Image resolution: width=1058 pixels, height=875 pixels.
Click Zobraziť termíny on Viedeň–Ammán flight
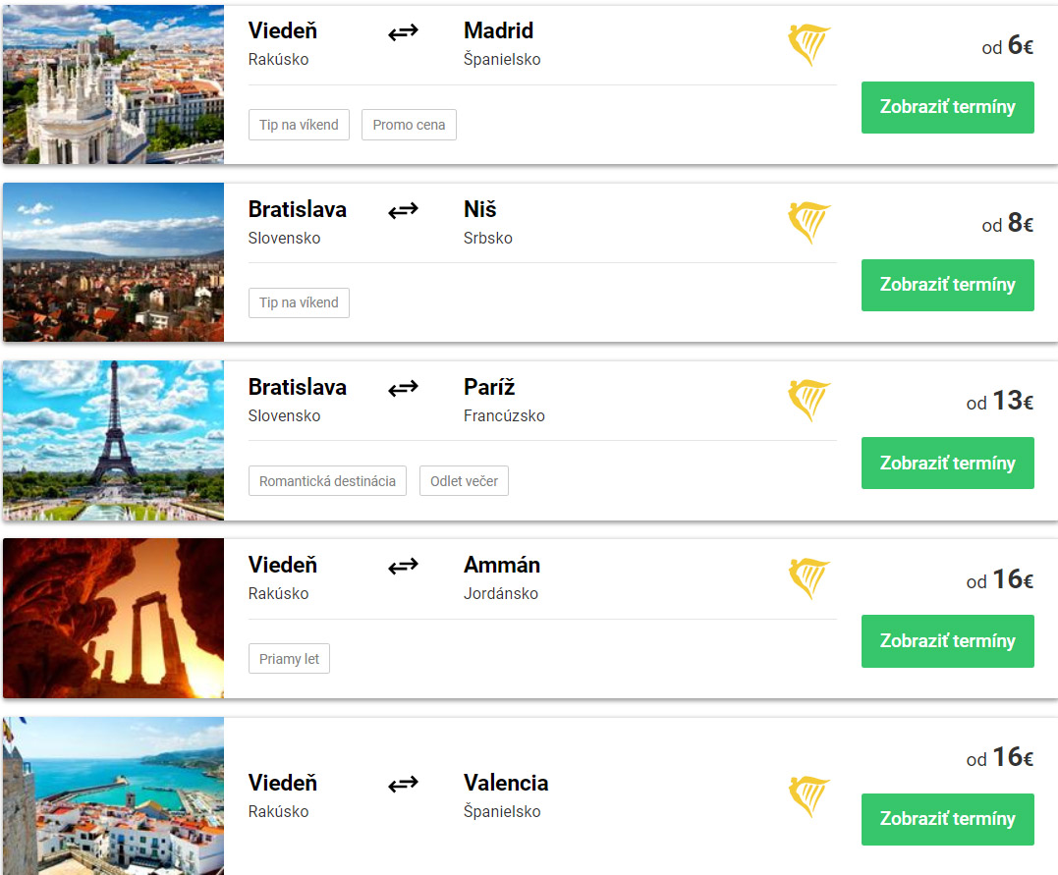[x=947, y=640]
